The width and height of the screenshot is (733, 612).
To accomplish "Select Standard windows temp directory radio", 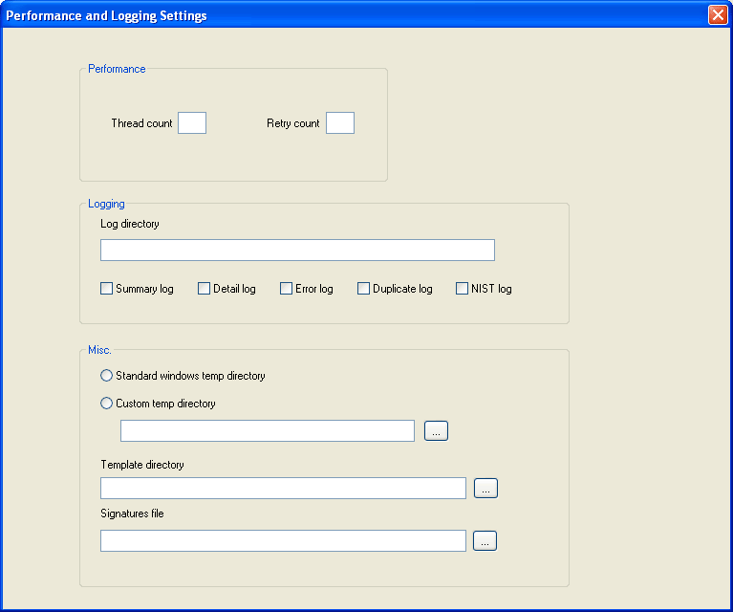I will pyautogui.click(x=107, y=375).
